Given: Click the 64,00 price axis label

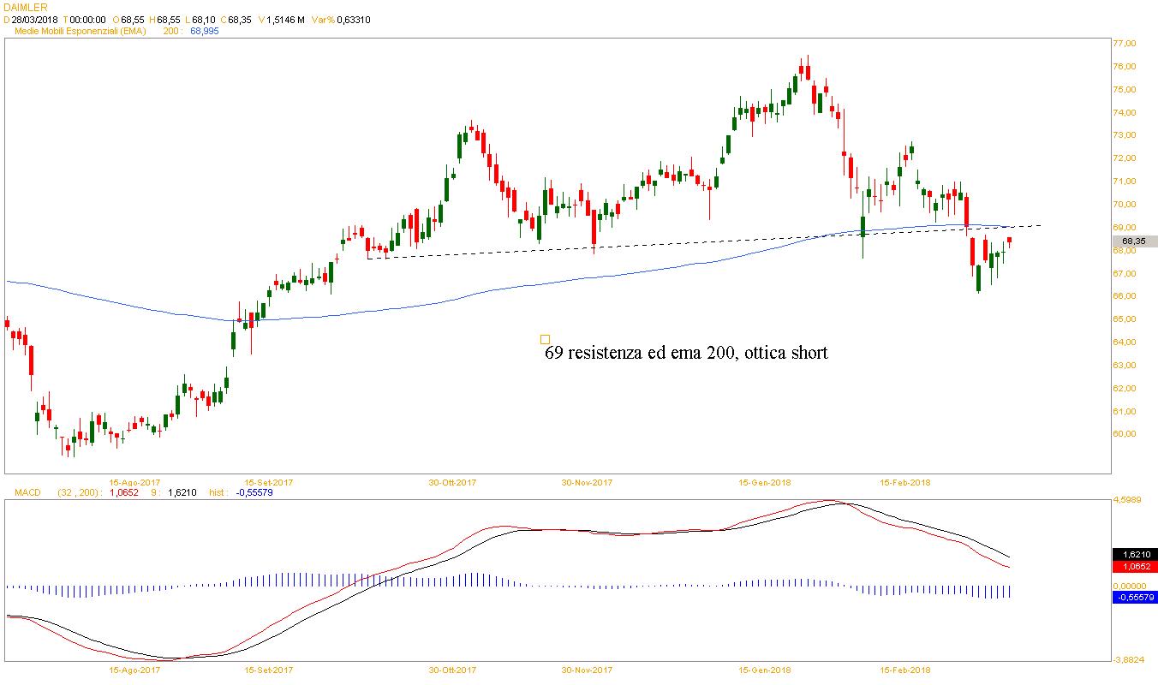Looking at the screenshot, I should pyautogui.click(x=1124, y=342).
